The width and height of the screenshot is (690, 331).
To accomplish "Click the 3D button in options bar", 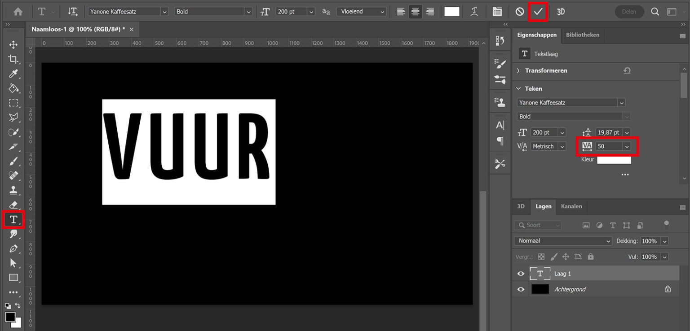I will (561, 12).
